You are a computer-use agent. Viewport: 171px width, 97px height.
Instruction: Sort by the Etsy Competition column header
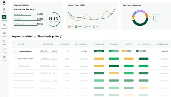click(x=144, y=44)
